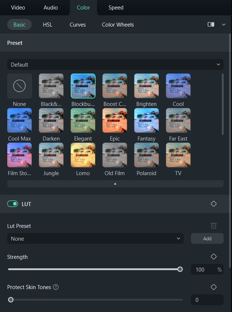Apply the Far East preset thumbnail
The image size is (232, 312).
click(178, 121)
